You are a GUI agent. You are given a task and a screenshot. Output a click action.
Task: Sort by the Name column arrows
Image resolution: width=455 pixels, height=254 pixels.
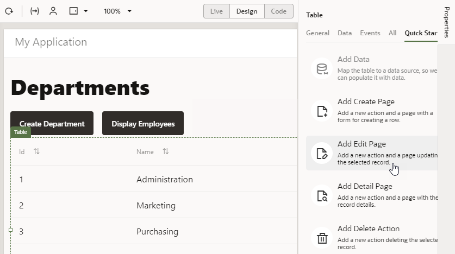165,151
